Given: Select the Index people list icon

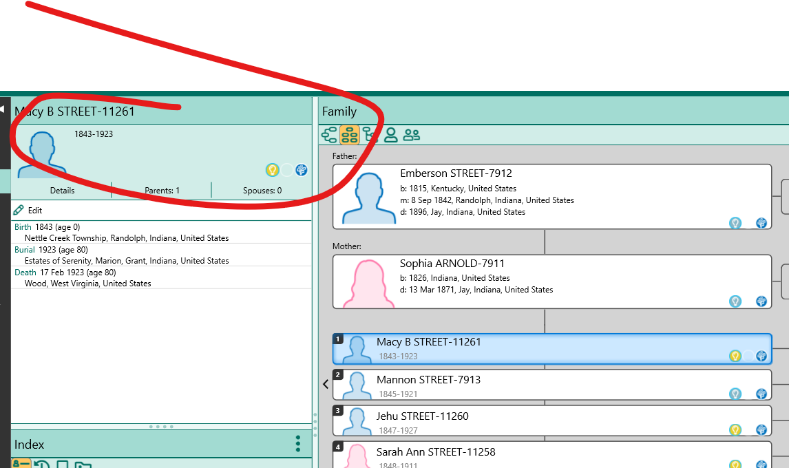Looking at the screenshot, I should (21, 463).
